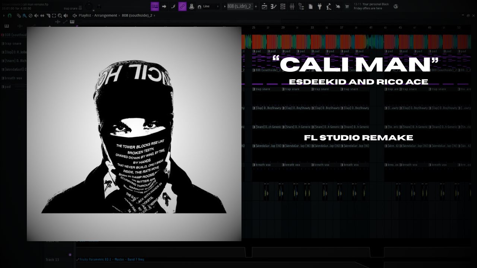
Task: Click the microphone recording icon
Action: (x=329, y=6)
